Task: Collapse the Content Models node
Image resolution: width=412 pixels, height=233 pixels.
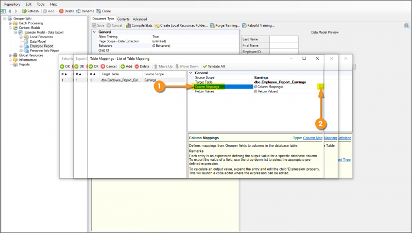Action: tap(10, 28)
